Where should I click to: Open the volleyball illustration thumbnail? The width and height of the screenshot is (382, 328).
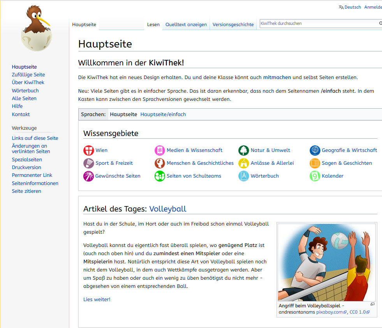326,262
